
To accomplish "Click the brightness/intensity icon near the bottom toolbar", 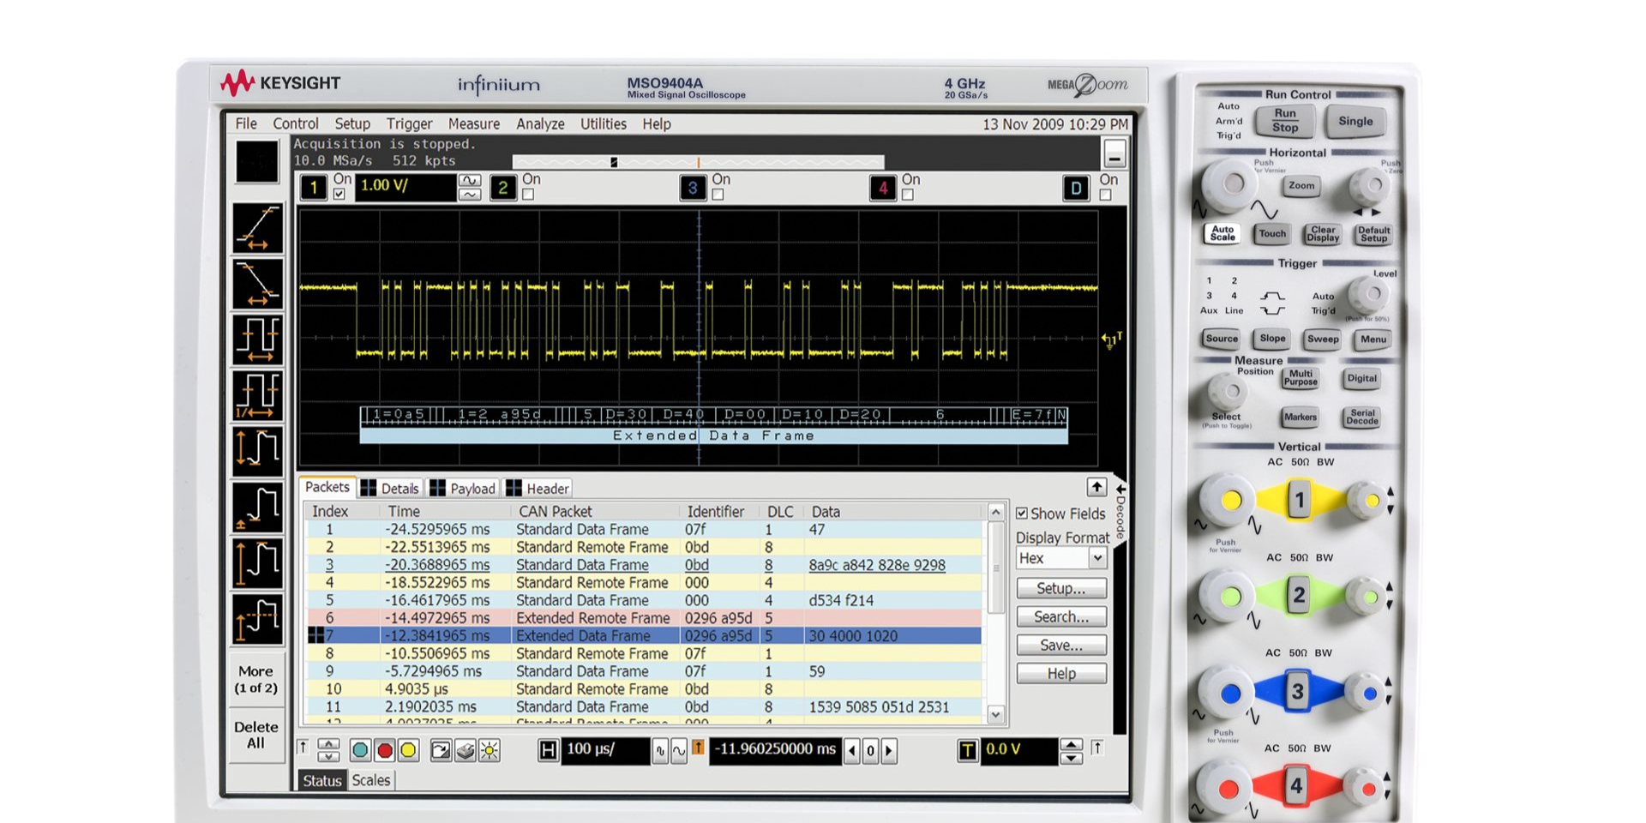I will point(487,749).
